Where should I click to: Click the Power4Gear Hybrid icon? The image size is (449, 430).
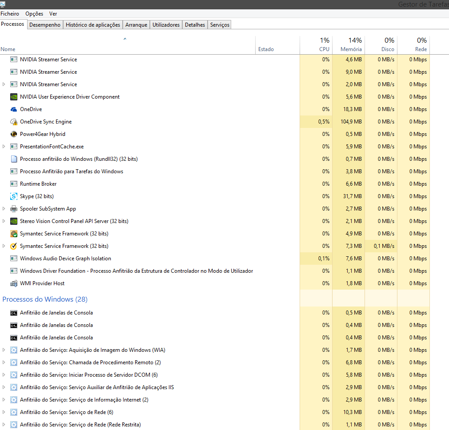pos(14,134)
